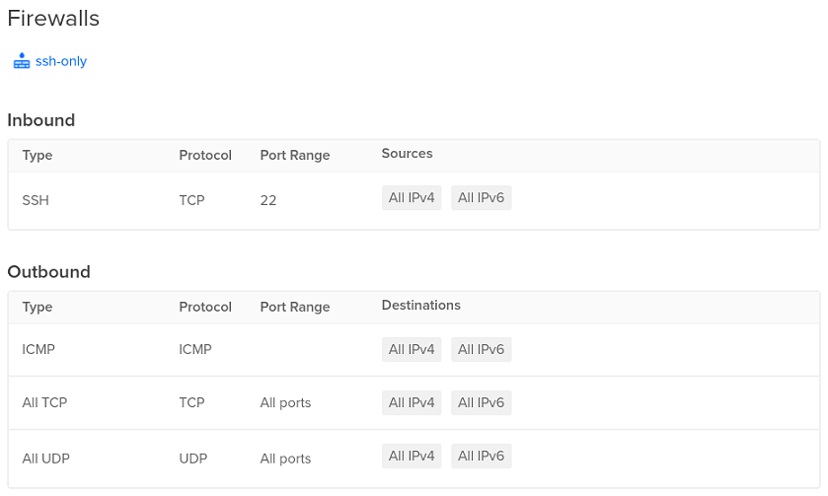Click the Inbound Protocol column header
Screen dimensions: 828x496
[205, 155]
